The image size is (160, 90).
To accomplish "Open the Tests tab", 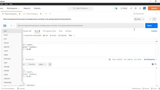I will click(x=60, y=31).
